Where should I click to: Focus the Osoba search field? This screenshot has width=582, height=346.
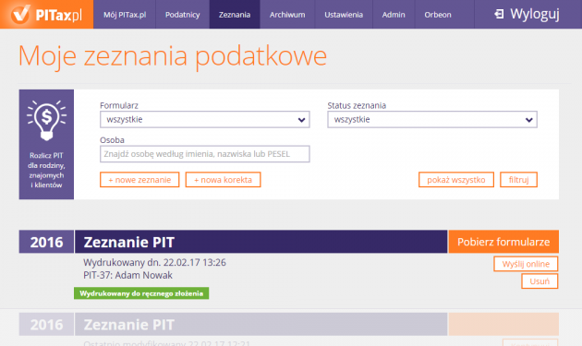(205, 154)
